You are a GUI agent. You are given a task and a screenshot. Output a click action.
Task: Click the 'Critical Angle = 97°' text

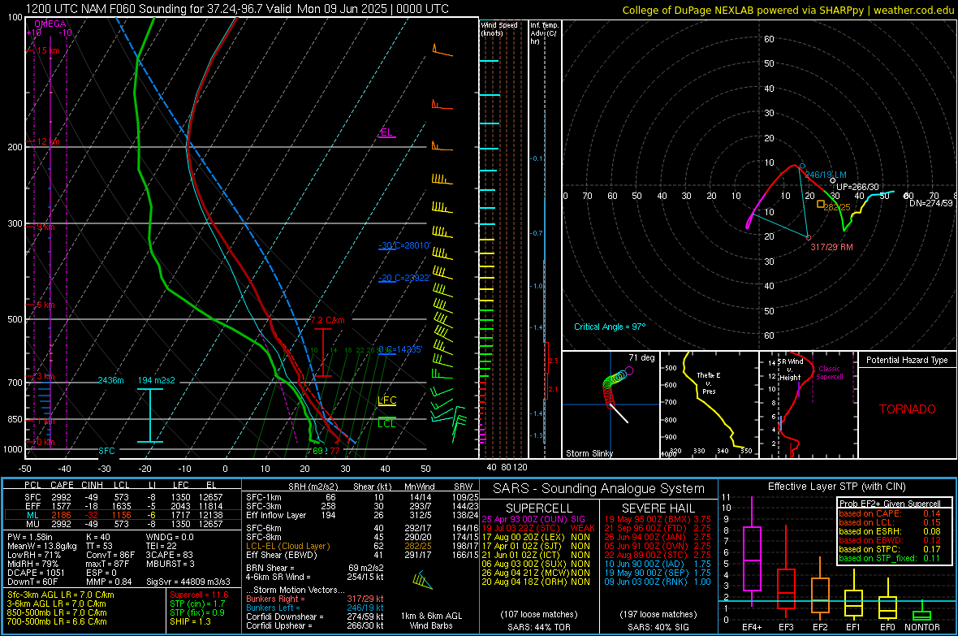tap(610, 327)
